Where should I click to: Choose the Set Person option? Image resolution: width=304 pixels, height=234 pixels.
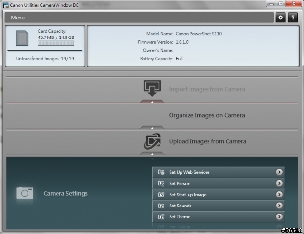pyautogui.click(x=218, y=183)
